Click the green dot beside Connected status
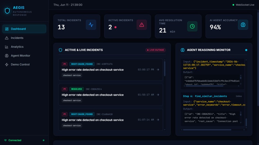This screenshot has height=145, width=259. pyautogui.click(x=44, y=141)
